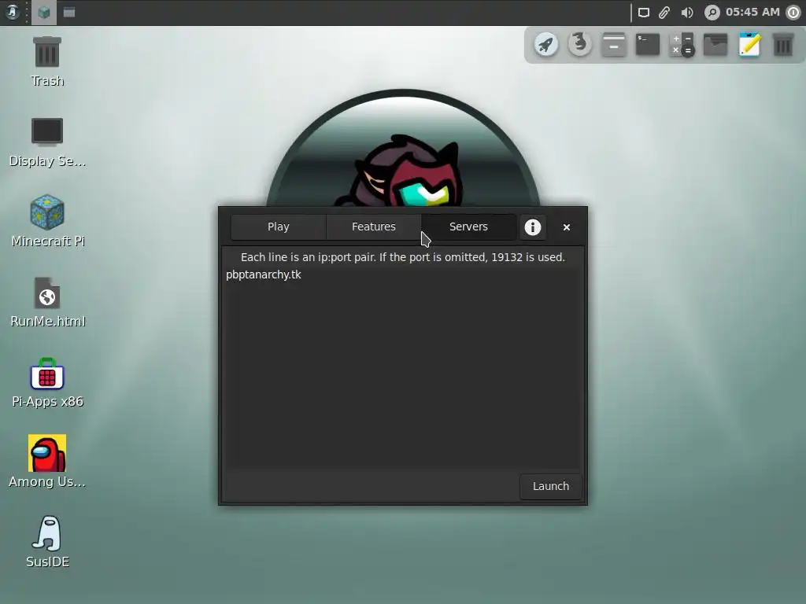Open the RunMe.html file icon
This screenshot has height=604, width=806.
pyautogui.click(x=47, y=302)
